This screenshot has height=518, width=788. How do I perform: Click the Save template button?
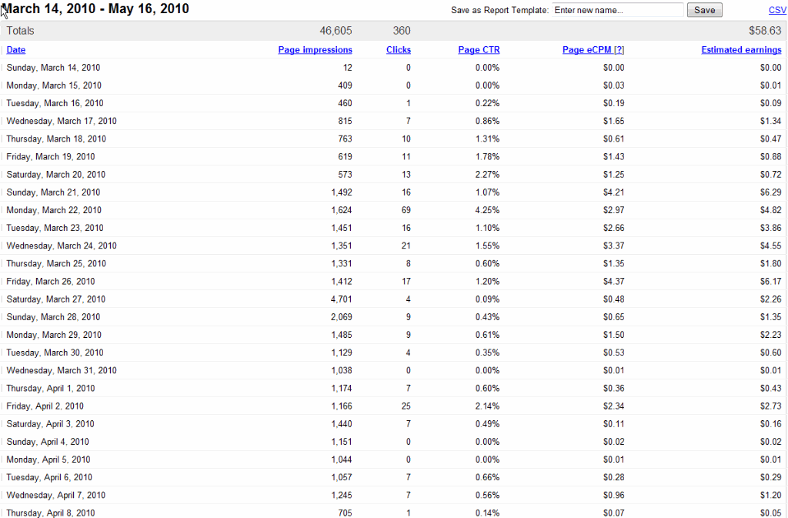tap(704, 10)
